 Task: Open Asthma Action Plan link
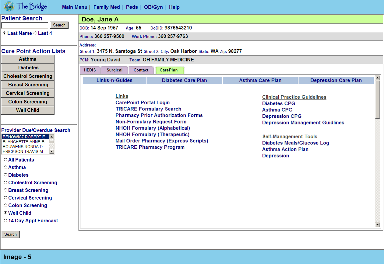coord(285,149)
